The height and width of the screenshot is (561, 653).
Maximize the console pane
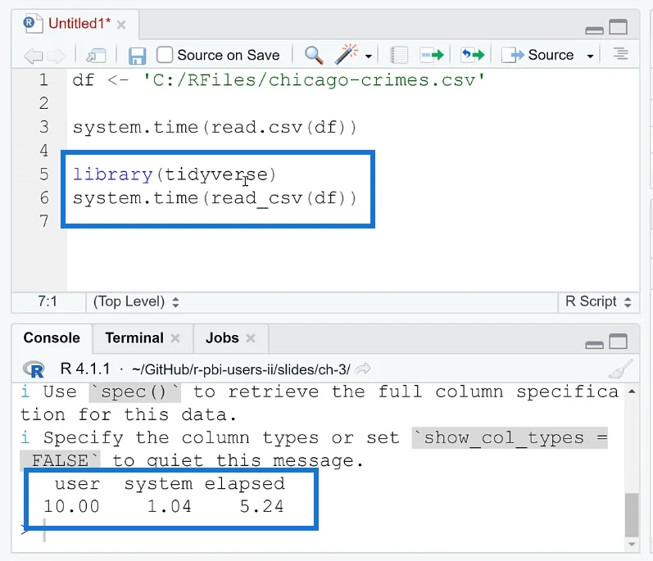[x=618, y=342]
